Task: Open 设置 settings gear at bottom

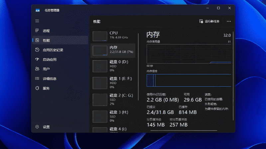Action: [37, 127]
